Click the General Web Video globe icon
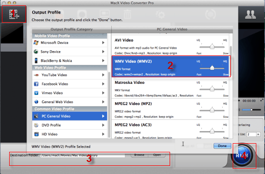This screenshot has height=174, width=265. pyautogui.click(x=36, y=102)
